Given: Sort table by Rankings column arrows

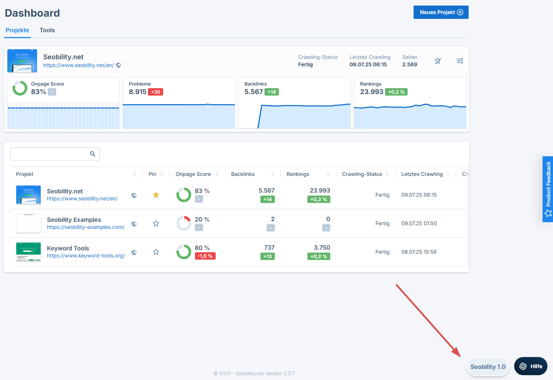Looking at the screenshot, I should tap(328, 174).
